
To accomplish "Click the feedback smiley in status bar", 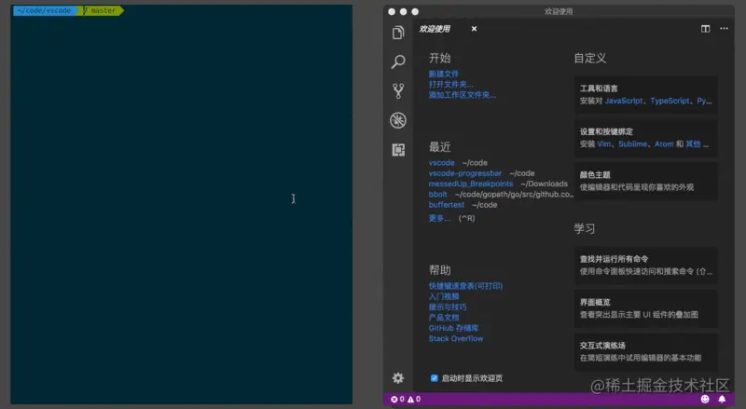I will [705, 399].
